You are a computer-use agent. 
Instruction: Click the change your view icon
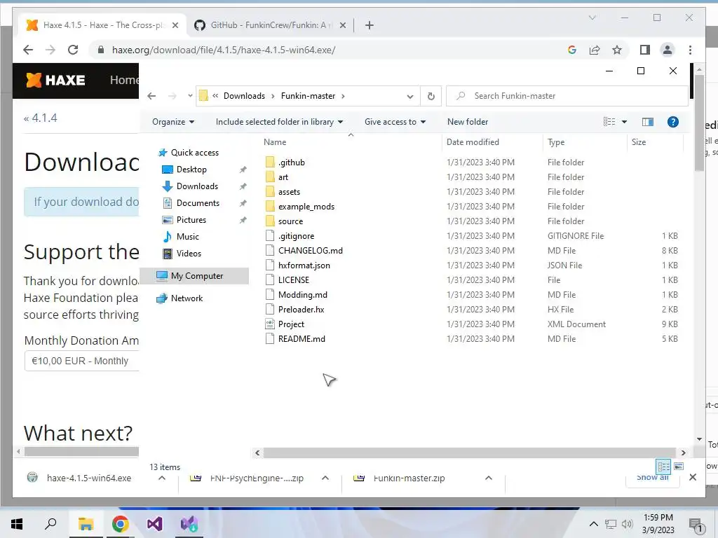click(x=609, y=122)
